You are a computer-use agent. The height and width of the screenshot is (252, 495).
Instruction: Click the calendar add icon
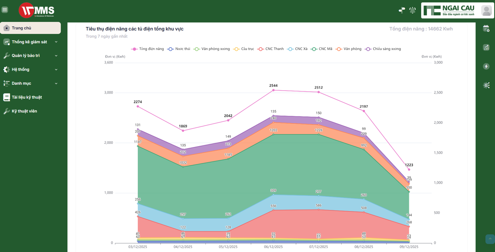[486, 29]
